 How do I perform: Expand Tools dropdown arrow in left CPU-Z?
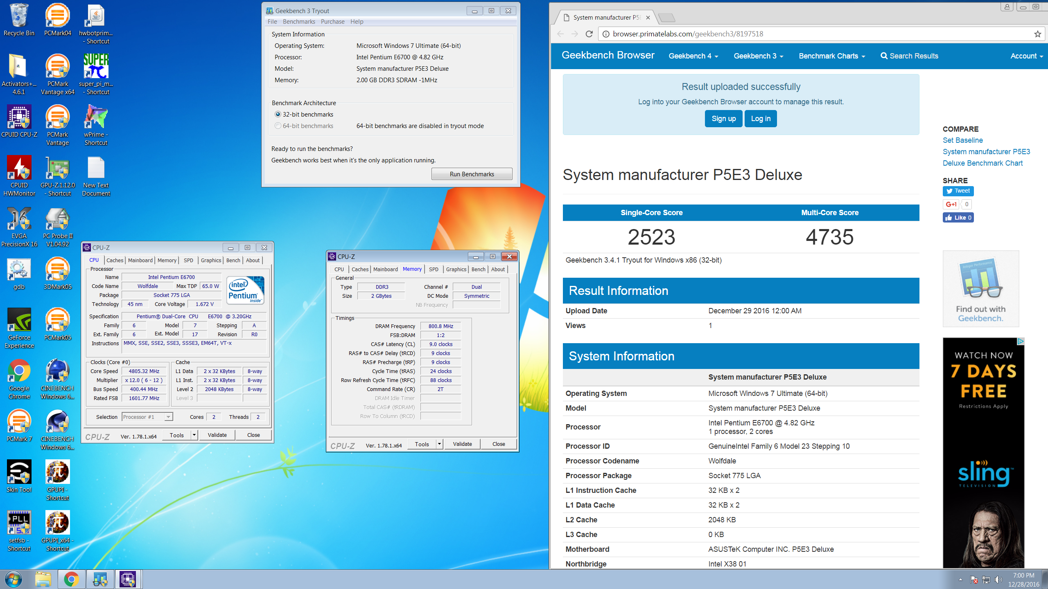click(194, 435)
